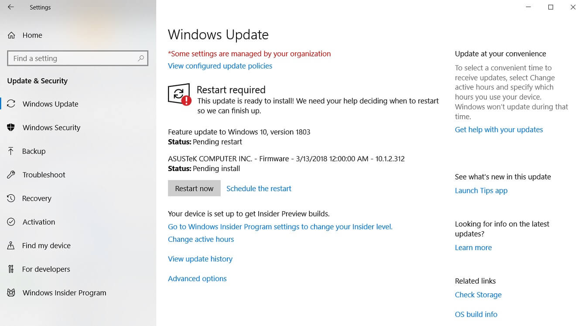The height and width of the screenshot is (326, 581).
Task: Click the Find my device person icon
Action: coord(11,245)
